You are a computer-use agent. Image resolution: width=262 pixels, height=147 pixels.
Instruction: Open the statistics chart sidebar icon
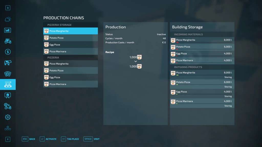coord(8,30)
